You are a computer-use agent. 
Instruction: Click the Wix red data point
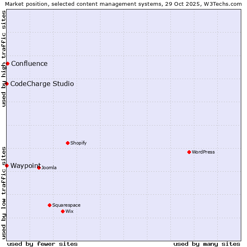pos(63,211)
